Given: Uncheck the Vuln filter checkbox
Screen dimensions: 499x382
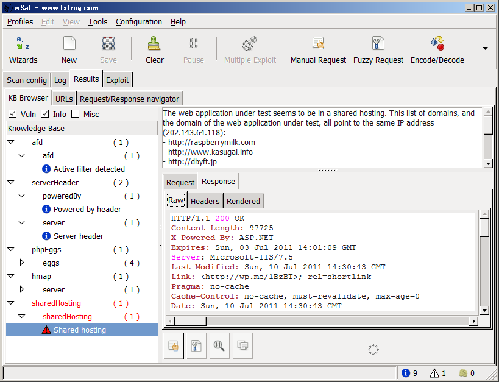Looking at the screenshot, I should pos(12,114).
